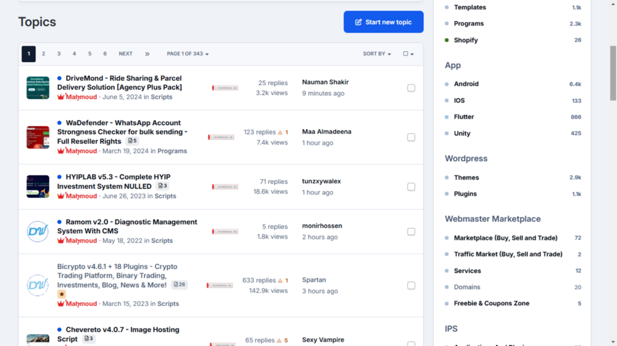Click warning icon beside 633 replies
Viewport: 617px width, 346px height.
click(x=280, y=281)
